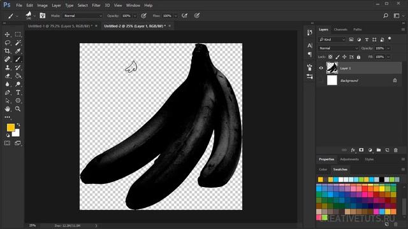Expand the brush Opacity slider arrow
The image size is (408, 229).
point(135,16)
